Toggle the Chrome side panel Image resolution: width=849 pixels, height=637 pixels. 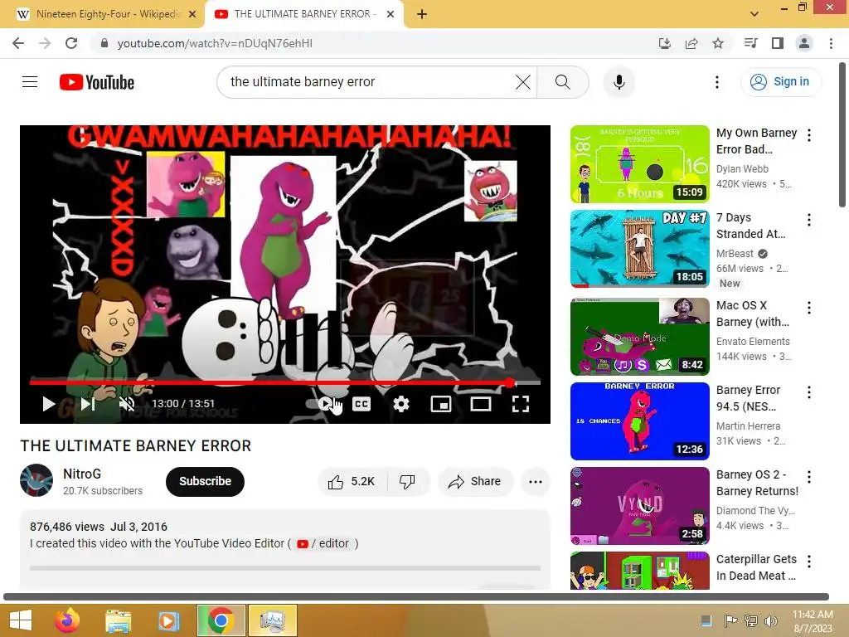[x=778, y=43]
